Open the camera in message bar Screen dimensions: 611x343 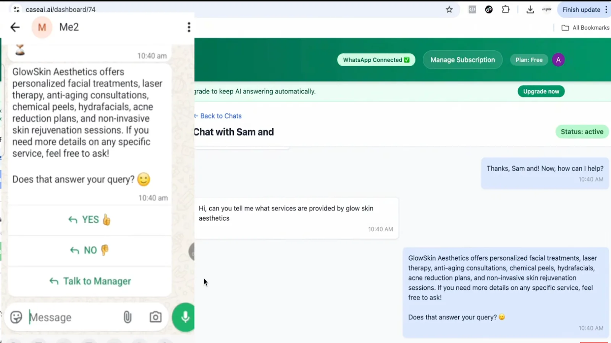(x=155, y=317)
